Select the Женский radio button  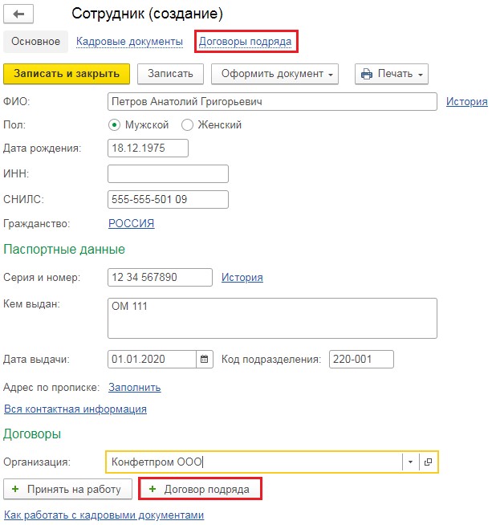188,124
